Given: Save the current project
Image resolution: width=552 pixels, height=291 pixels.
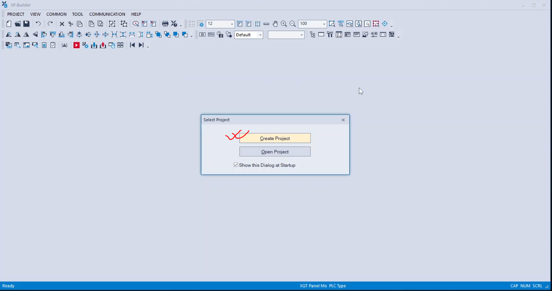Looking at the screenshot, I should coord(26,24).
